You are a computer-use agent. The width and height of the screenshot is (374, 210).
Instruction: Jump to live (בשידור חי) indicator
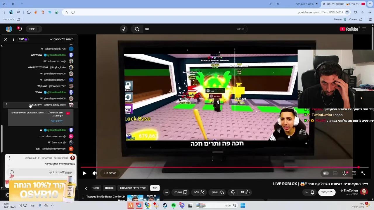[x=110, y=173]
